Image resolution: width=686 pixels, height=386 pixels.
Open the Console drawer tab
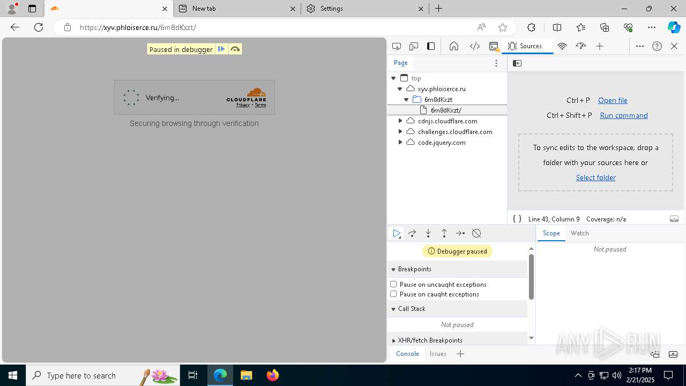coord(407,354)
